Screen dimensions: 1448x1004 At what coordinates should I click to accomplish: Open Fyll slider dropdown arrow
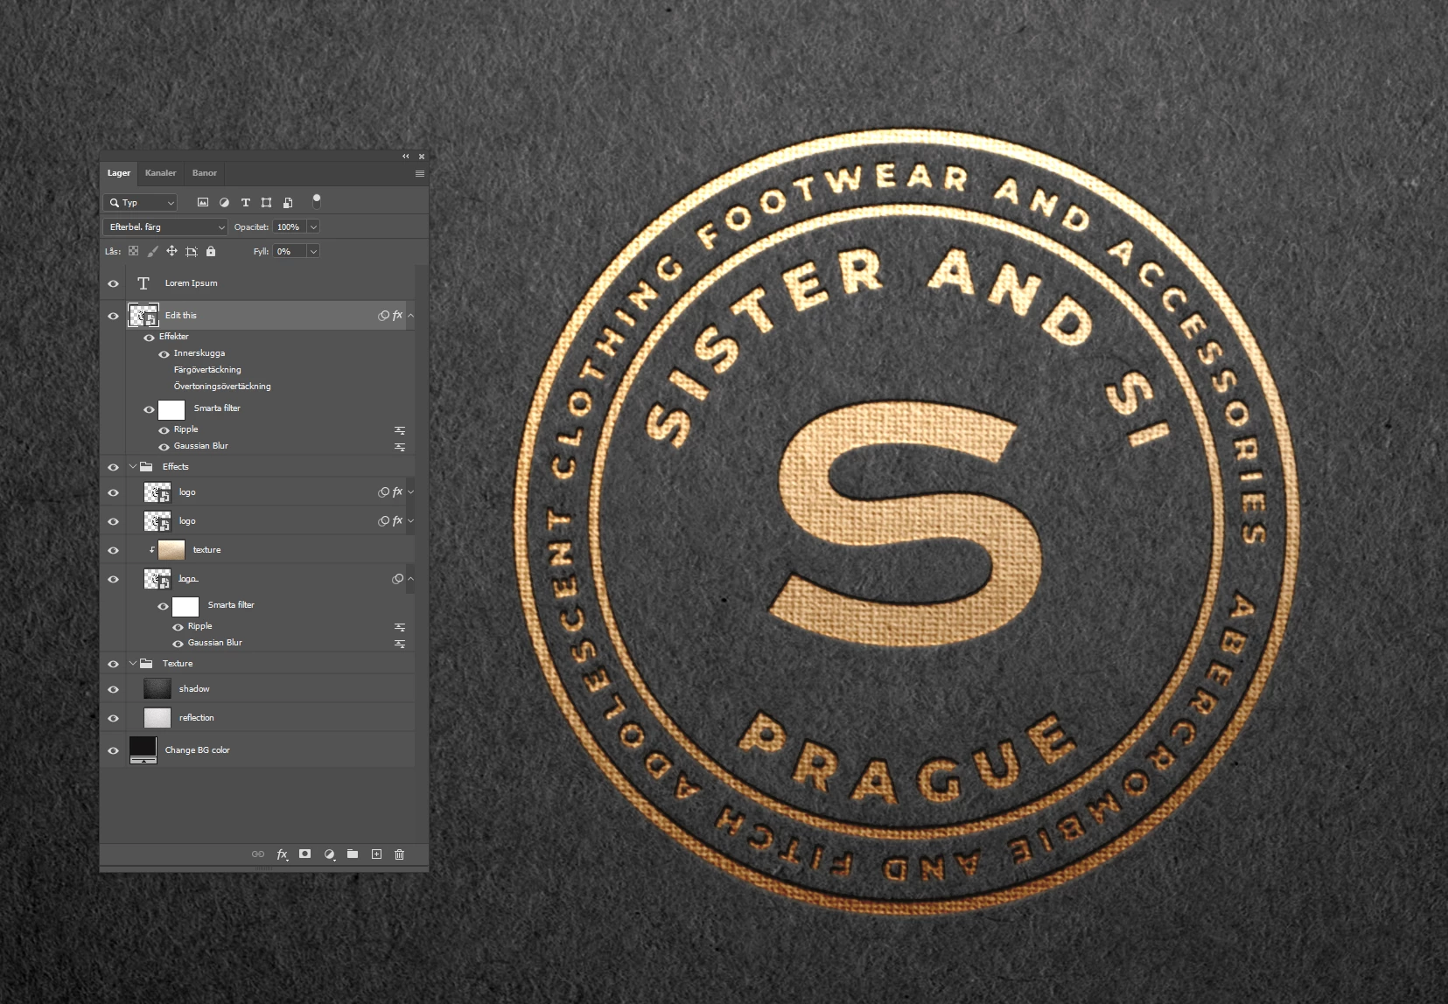click(313, 251)
